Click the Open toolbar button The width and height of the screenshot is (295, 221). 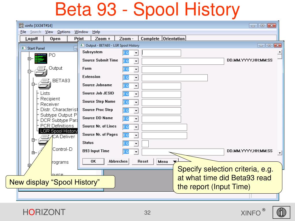[x=55, y=39]
